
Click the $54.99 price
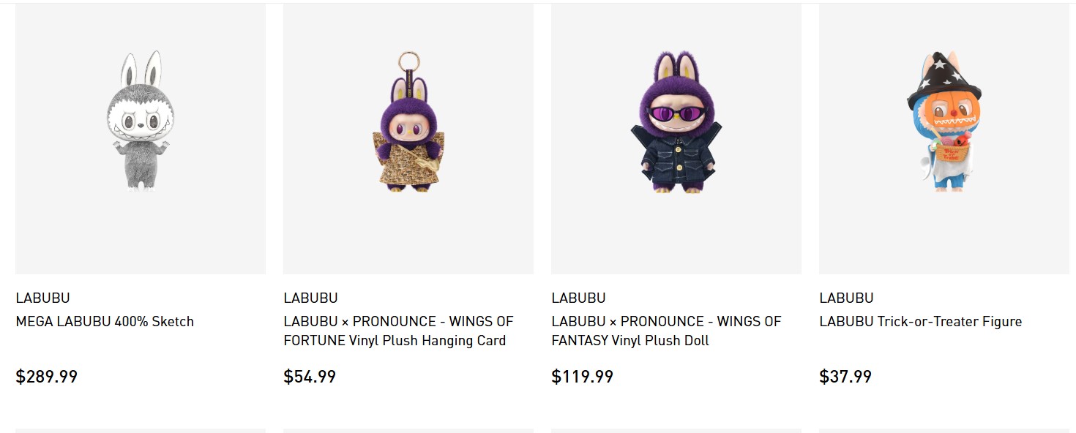coord(310,377)
